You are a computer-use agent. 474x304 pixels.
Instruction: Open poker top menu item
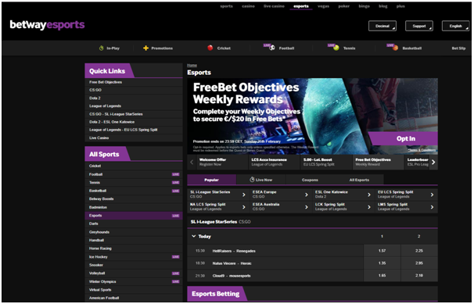343,6
